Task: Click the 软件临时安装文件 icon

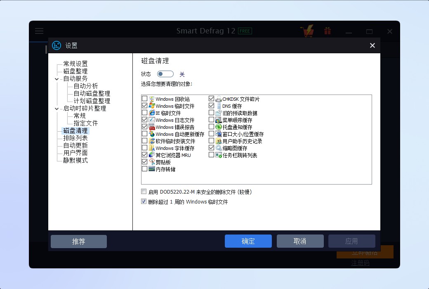Action: pos(152,141)
